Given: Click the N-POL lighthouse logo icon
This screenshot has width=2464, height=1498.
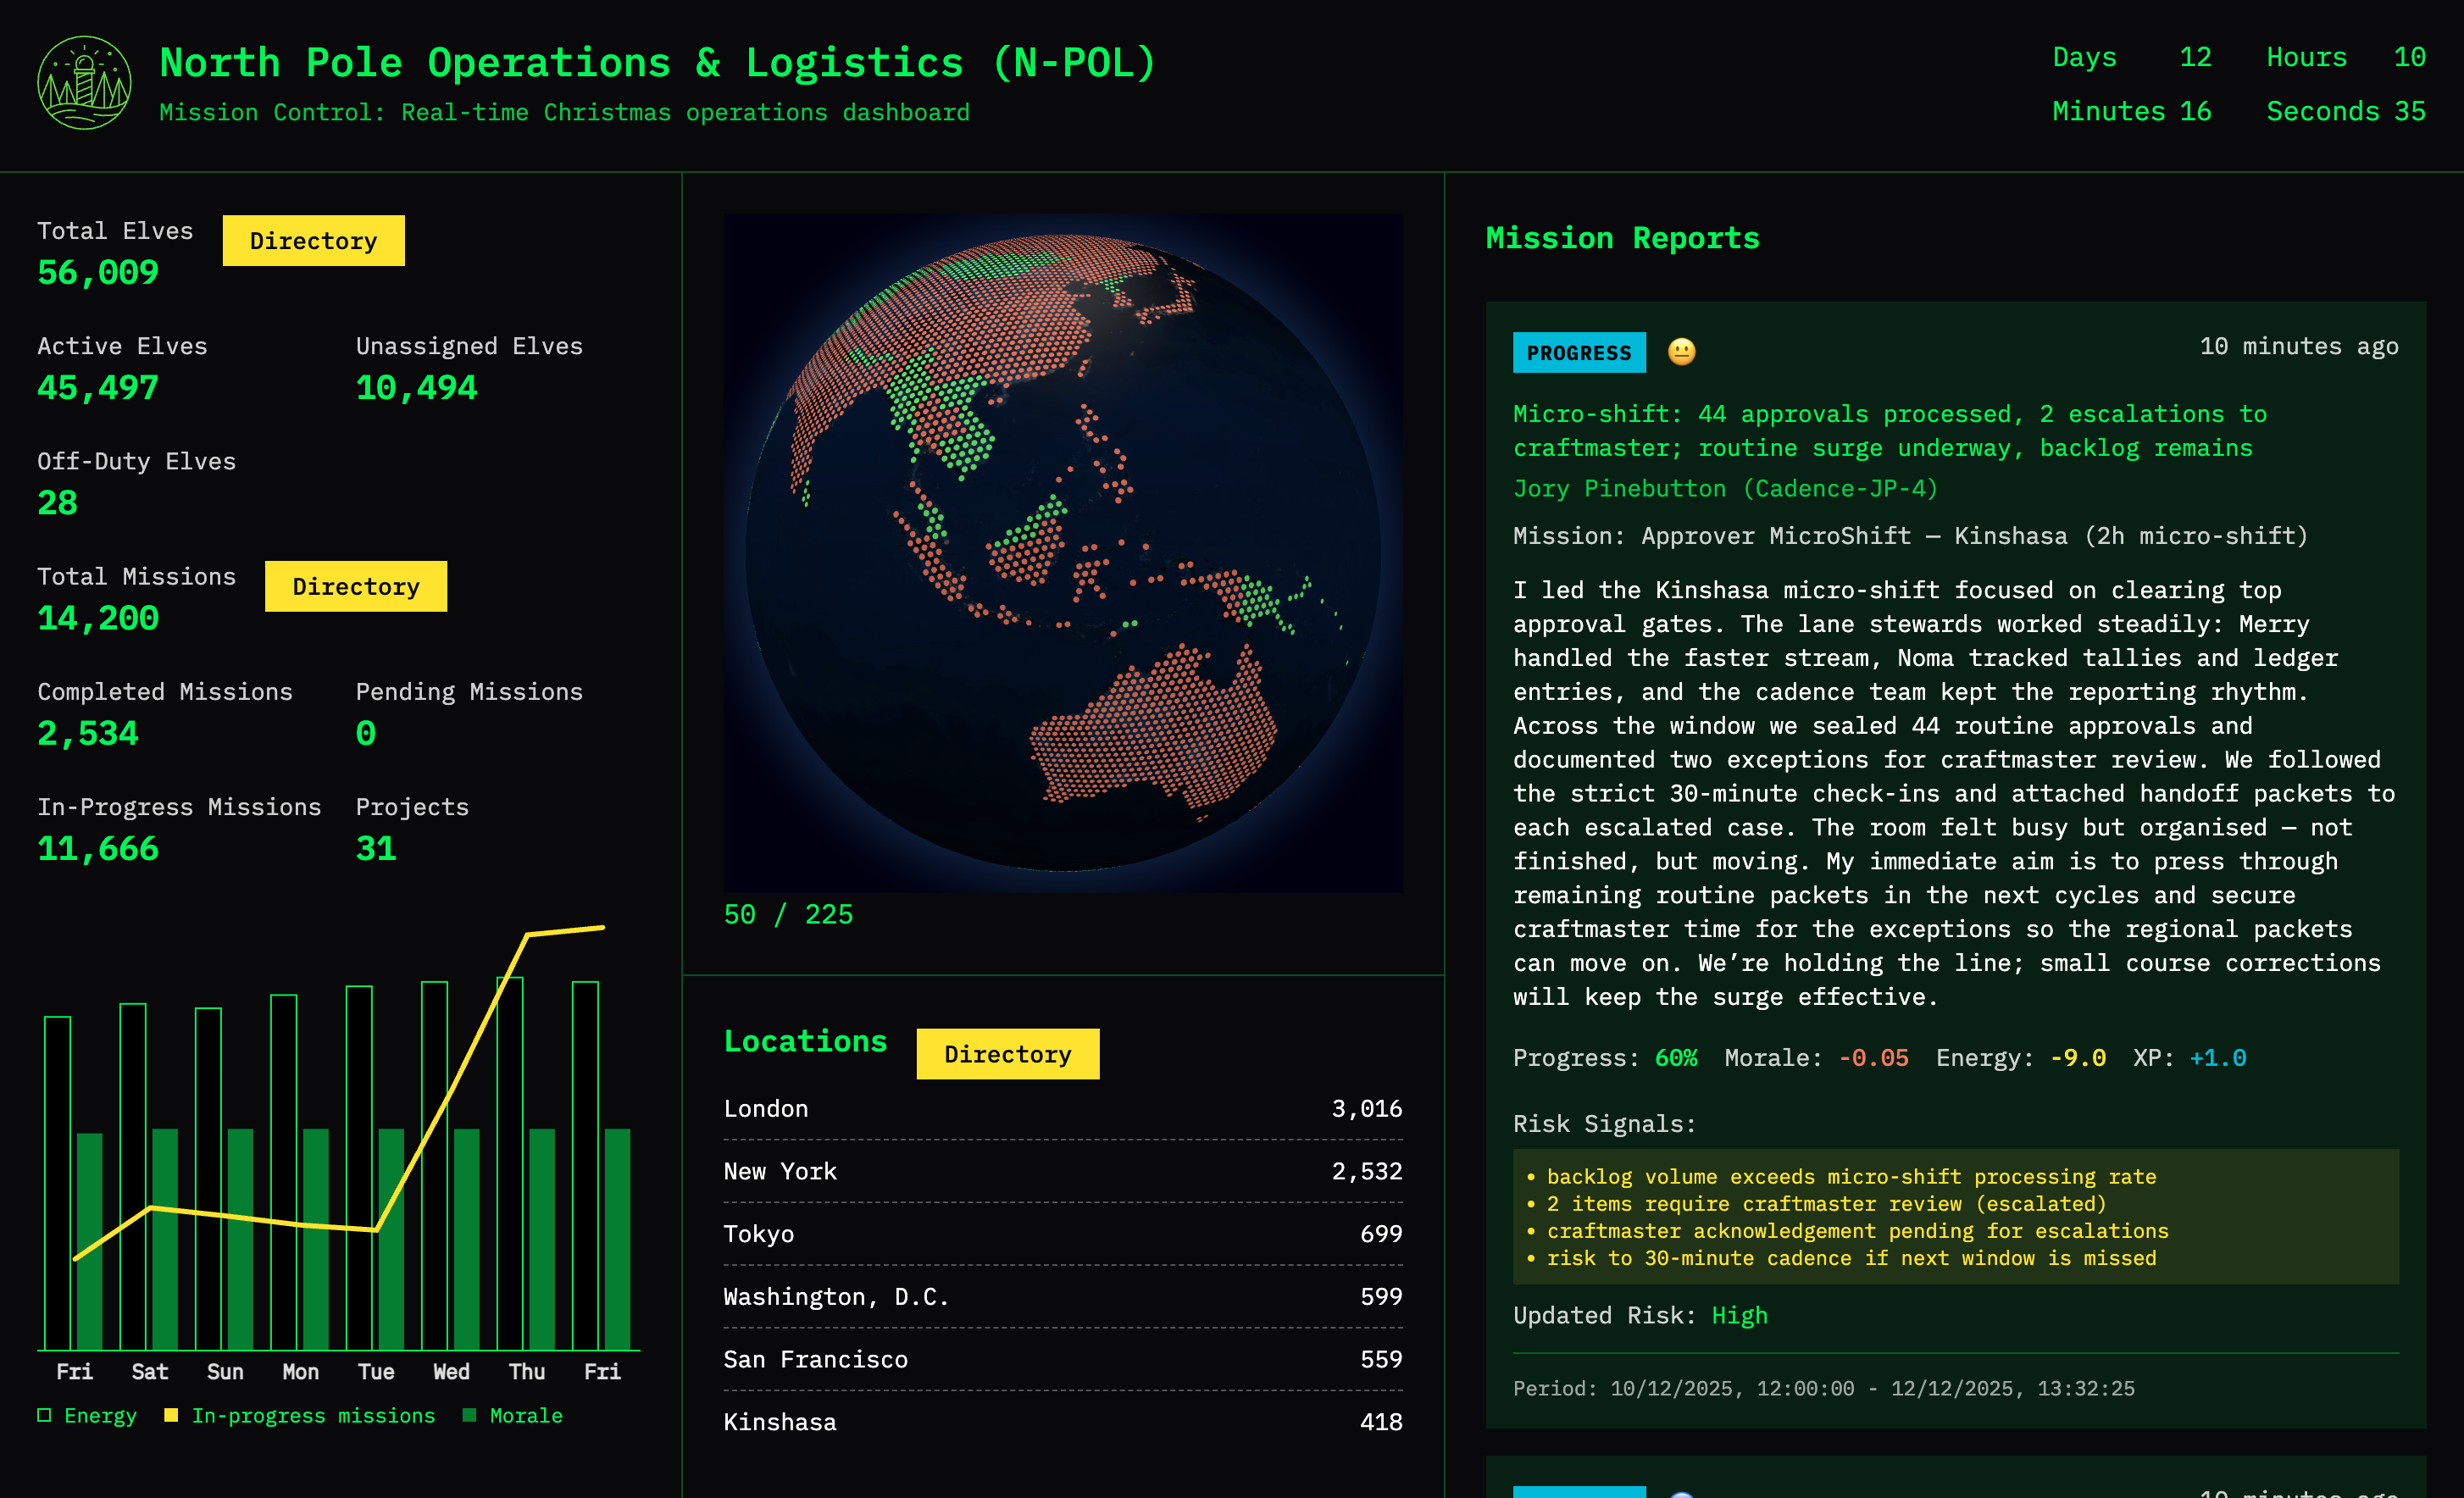Looking at the screenshot, I should 85,82.
